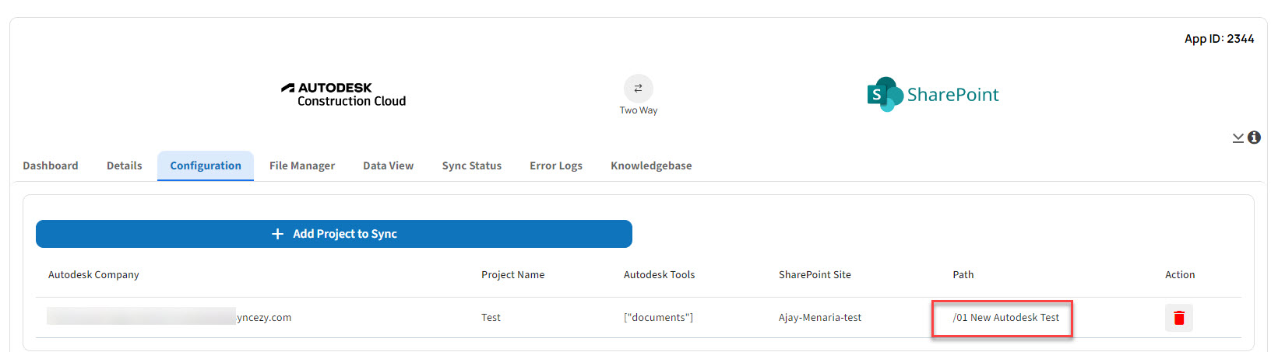Open the Details tab

tap(125, 166)
